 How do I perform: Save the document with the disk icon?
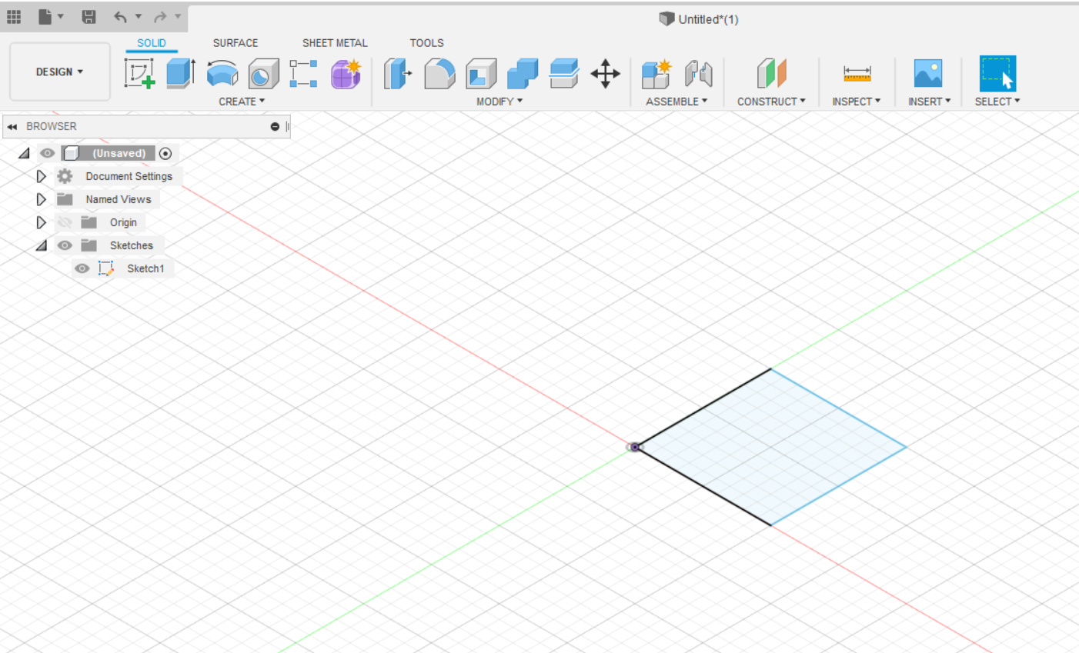(x=89, y=16)
